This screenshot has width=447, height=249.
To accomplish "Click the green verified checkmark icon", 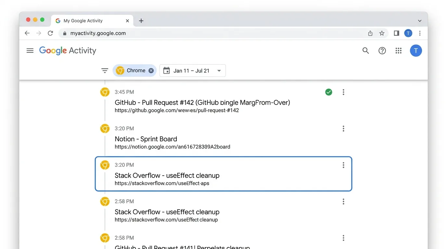I will (x=329, y=92).
